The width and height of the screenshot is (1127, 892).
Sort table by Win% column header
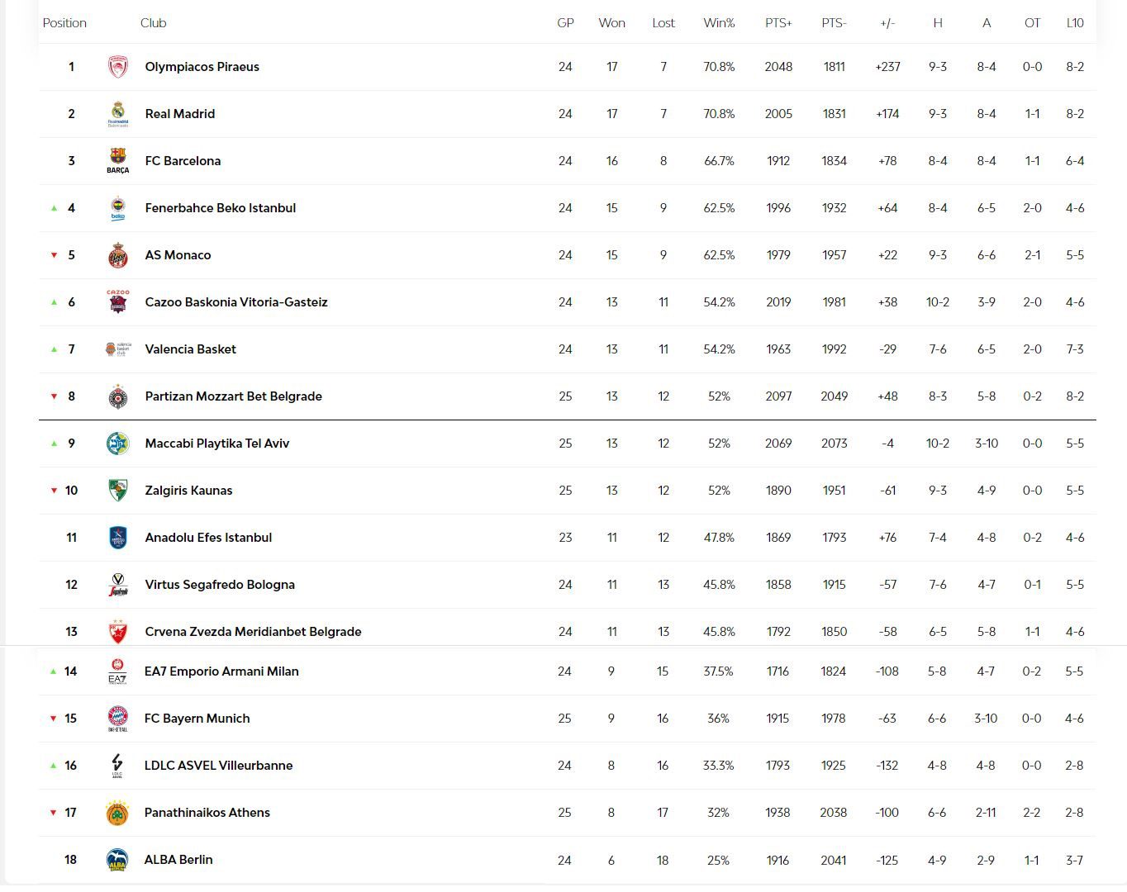point(719,23)
